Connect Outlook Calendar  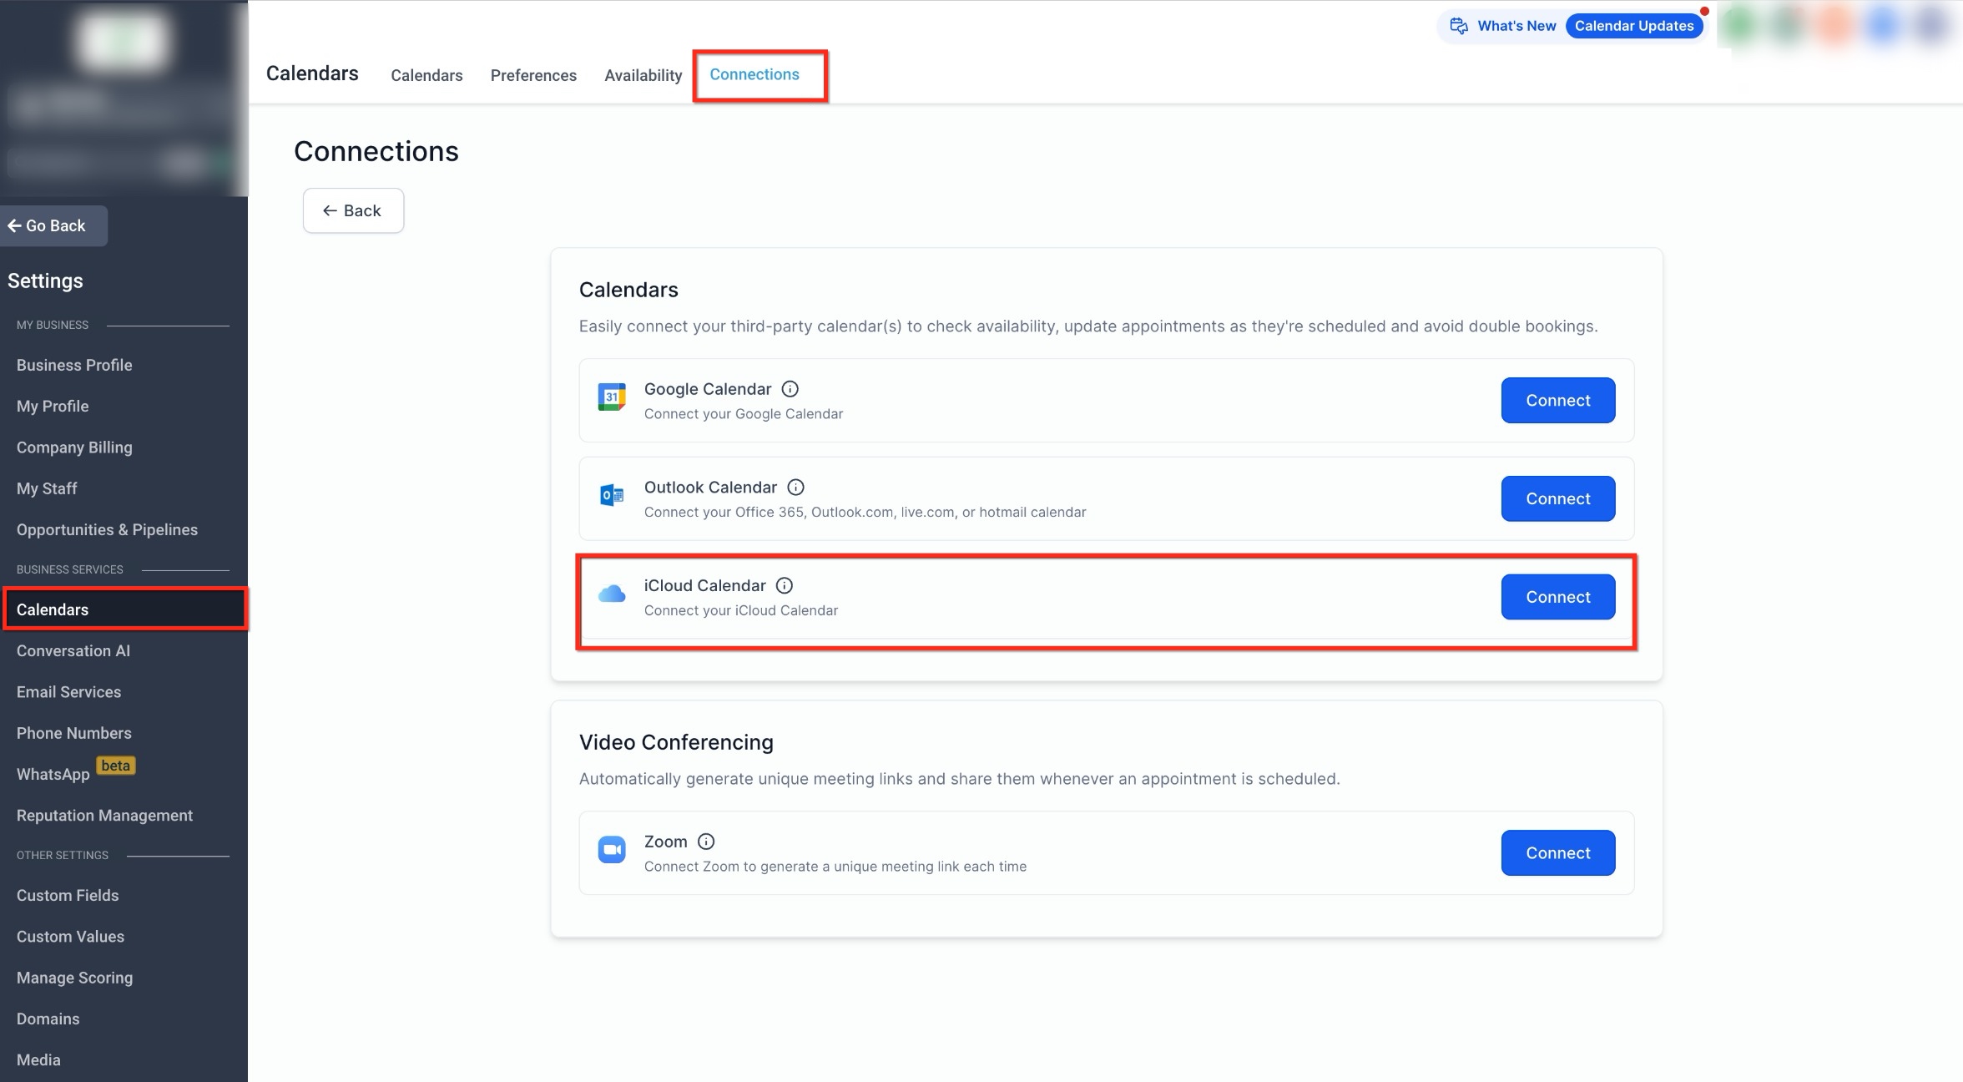pyautogui.click(x=1557, y=498)
